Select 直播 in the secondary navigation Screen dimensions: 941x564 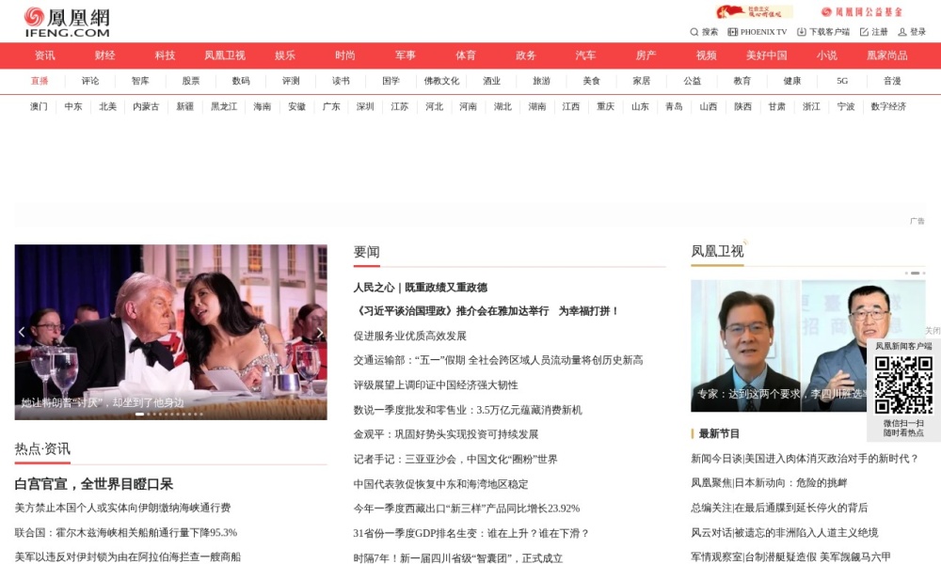click(40, 82)
